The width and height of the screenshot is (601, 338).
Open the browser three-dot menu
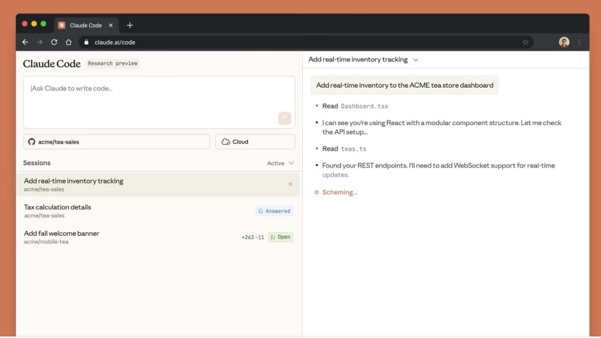(x=579, y=42)
